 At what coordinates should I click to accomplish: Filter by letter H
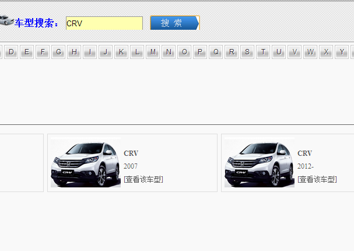click(74, 52)
